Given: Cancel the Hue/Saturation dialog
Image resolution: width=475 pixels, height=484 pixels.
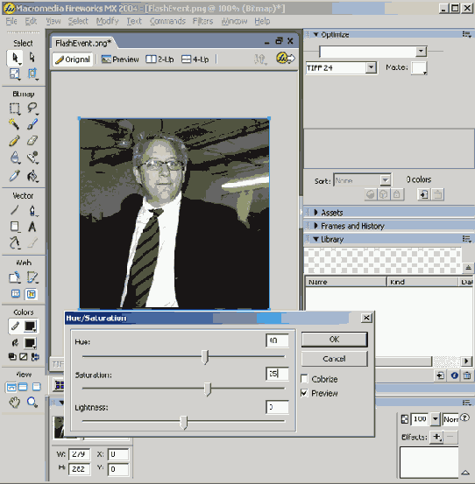Looking at the screenshot, I should [335, 359].
